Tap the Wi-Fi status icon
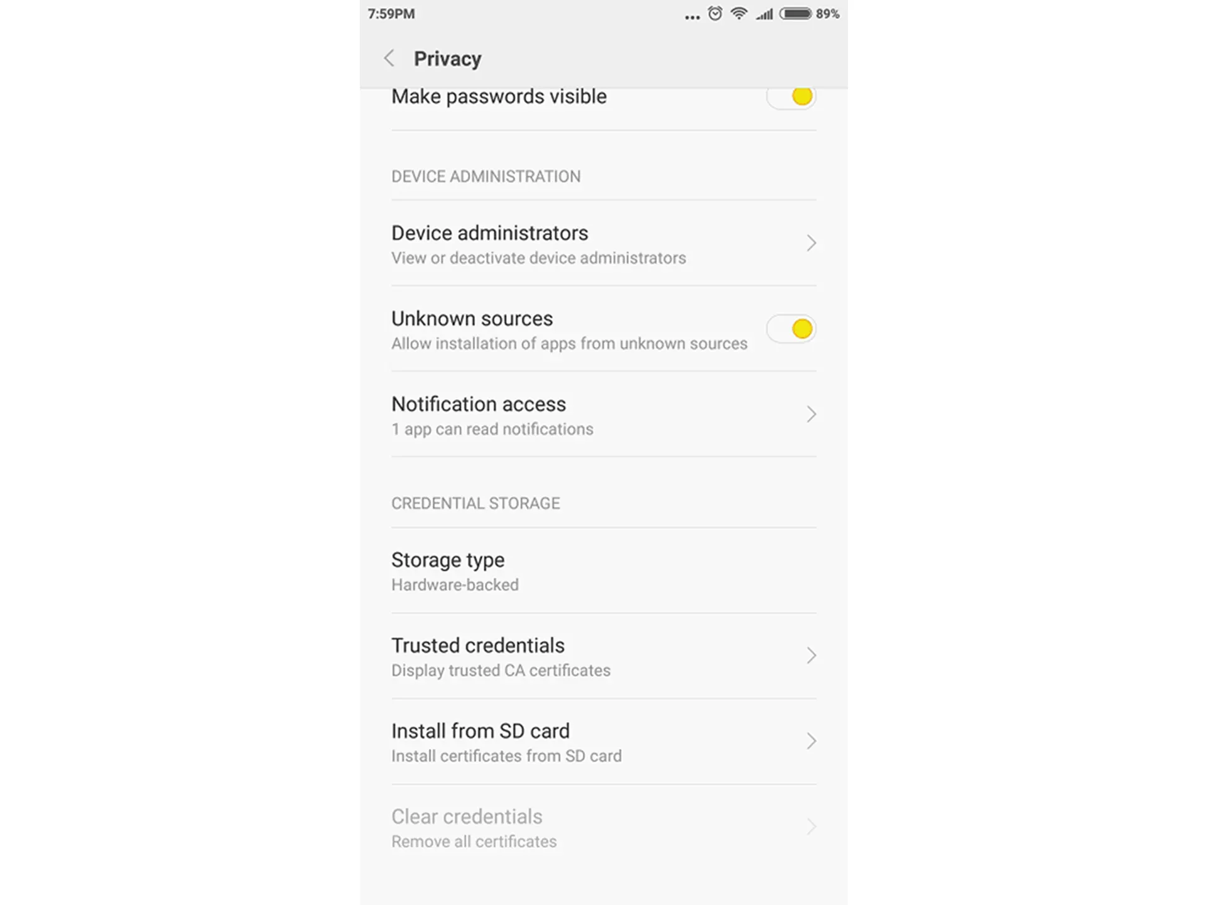Viewport: 1206px width, 905px height. [x=740, y=13]
